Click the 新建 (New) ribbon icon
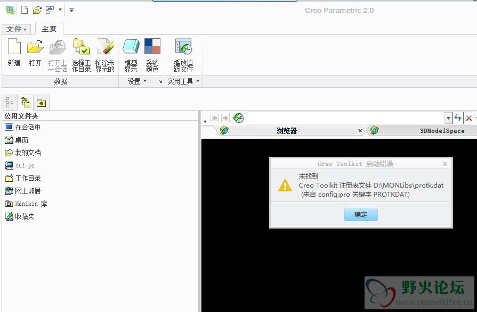 (14, 52)
